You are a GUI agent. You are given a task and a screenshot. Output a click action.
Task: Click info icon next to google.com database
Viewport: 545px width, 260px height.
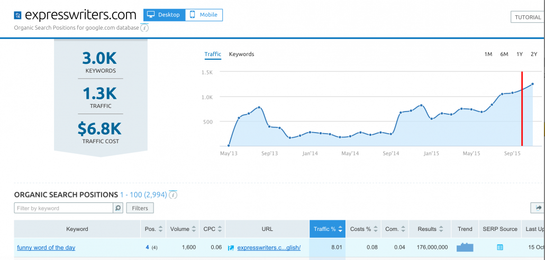(145, 28)
